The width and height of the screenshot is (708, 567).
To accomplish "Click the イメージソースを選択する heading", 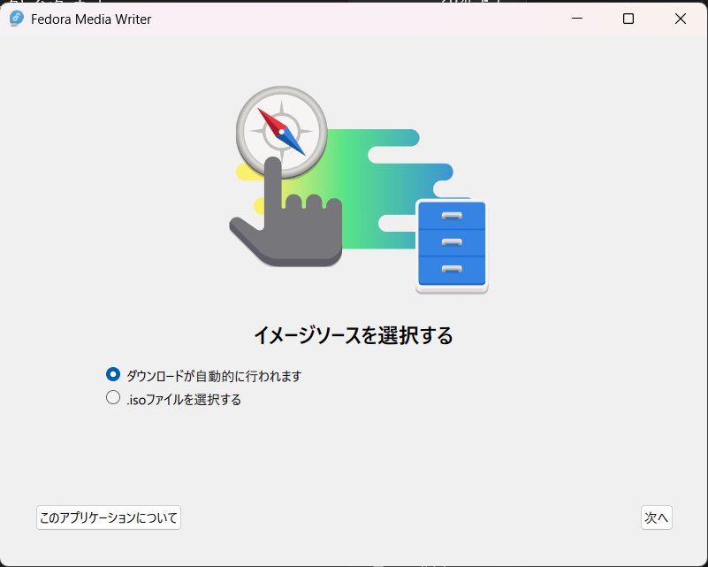I will tap(354, 335).
